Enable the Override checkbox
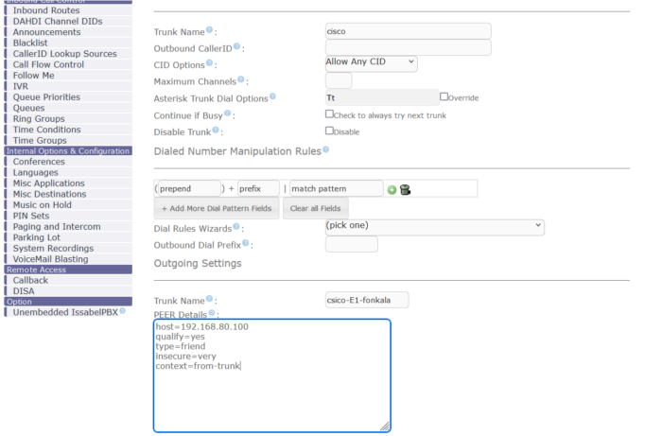 [x=444, y=96]
